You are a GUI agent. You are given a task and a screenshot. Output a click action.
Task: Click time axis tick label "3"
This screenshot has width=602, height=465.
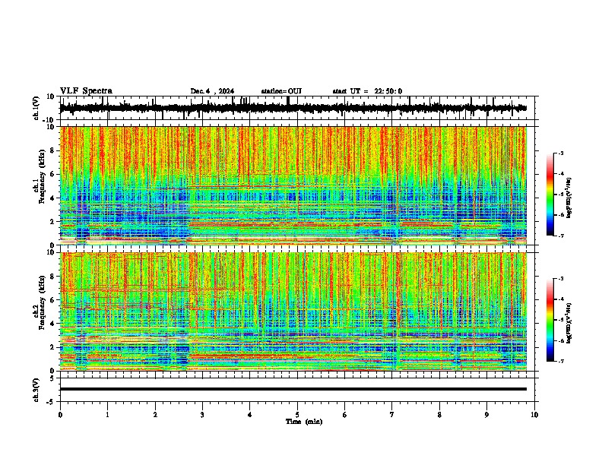pos(202,415)
